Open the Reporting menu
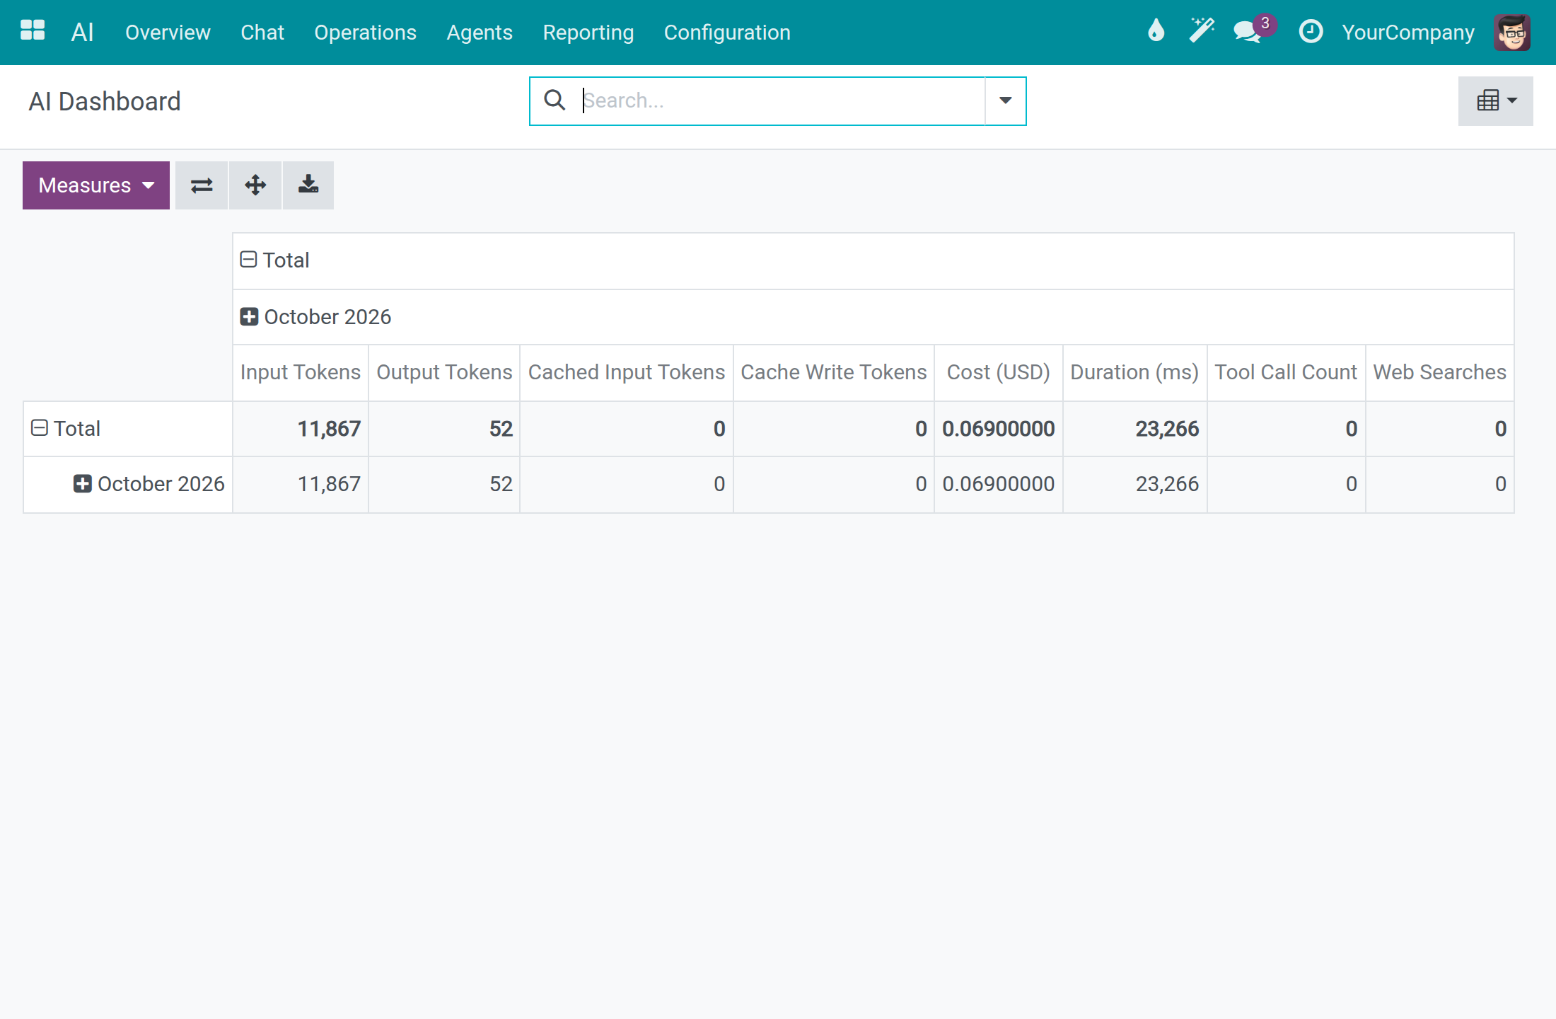The width and height of the screenshot is (1556, 1019). click(x=588, y=33)
